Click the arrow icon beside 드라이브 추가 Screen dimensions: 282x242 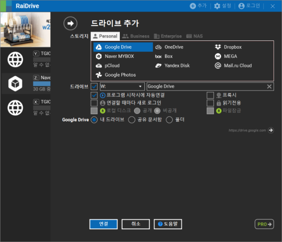(x=70, y=23)
